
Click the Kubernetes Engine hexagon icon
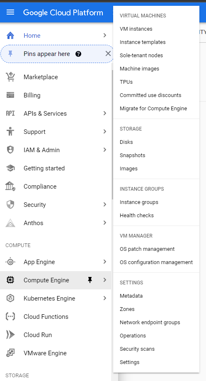[10, 298]
